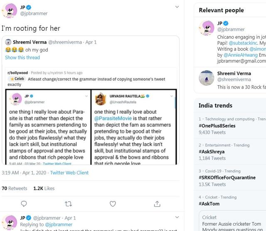Reply to JP's tweet with comment icon
This screenshot has width=266, height=231.
(24, 204)
